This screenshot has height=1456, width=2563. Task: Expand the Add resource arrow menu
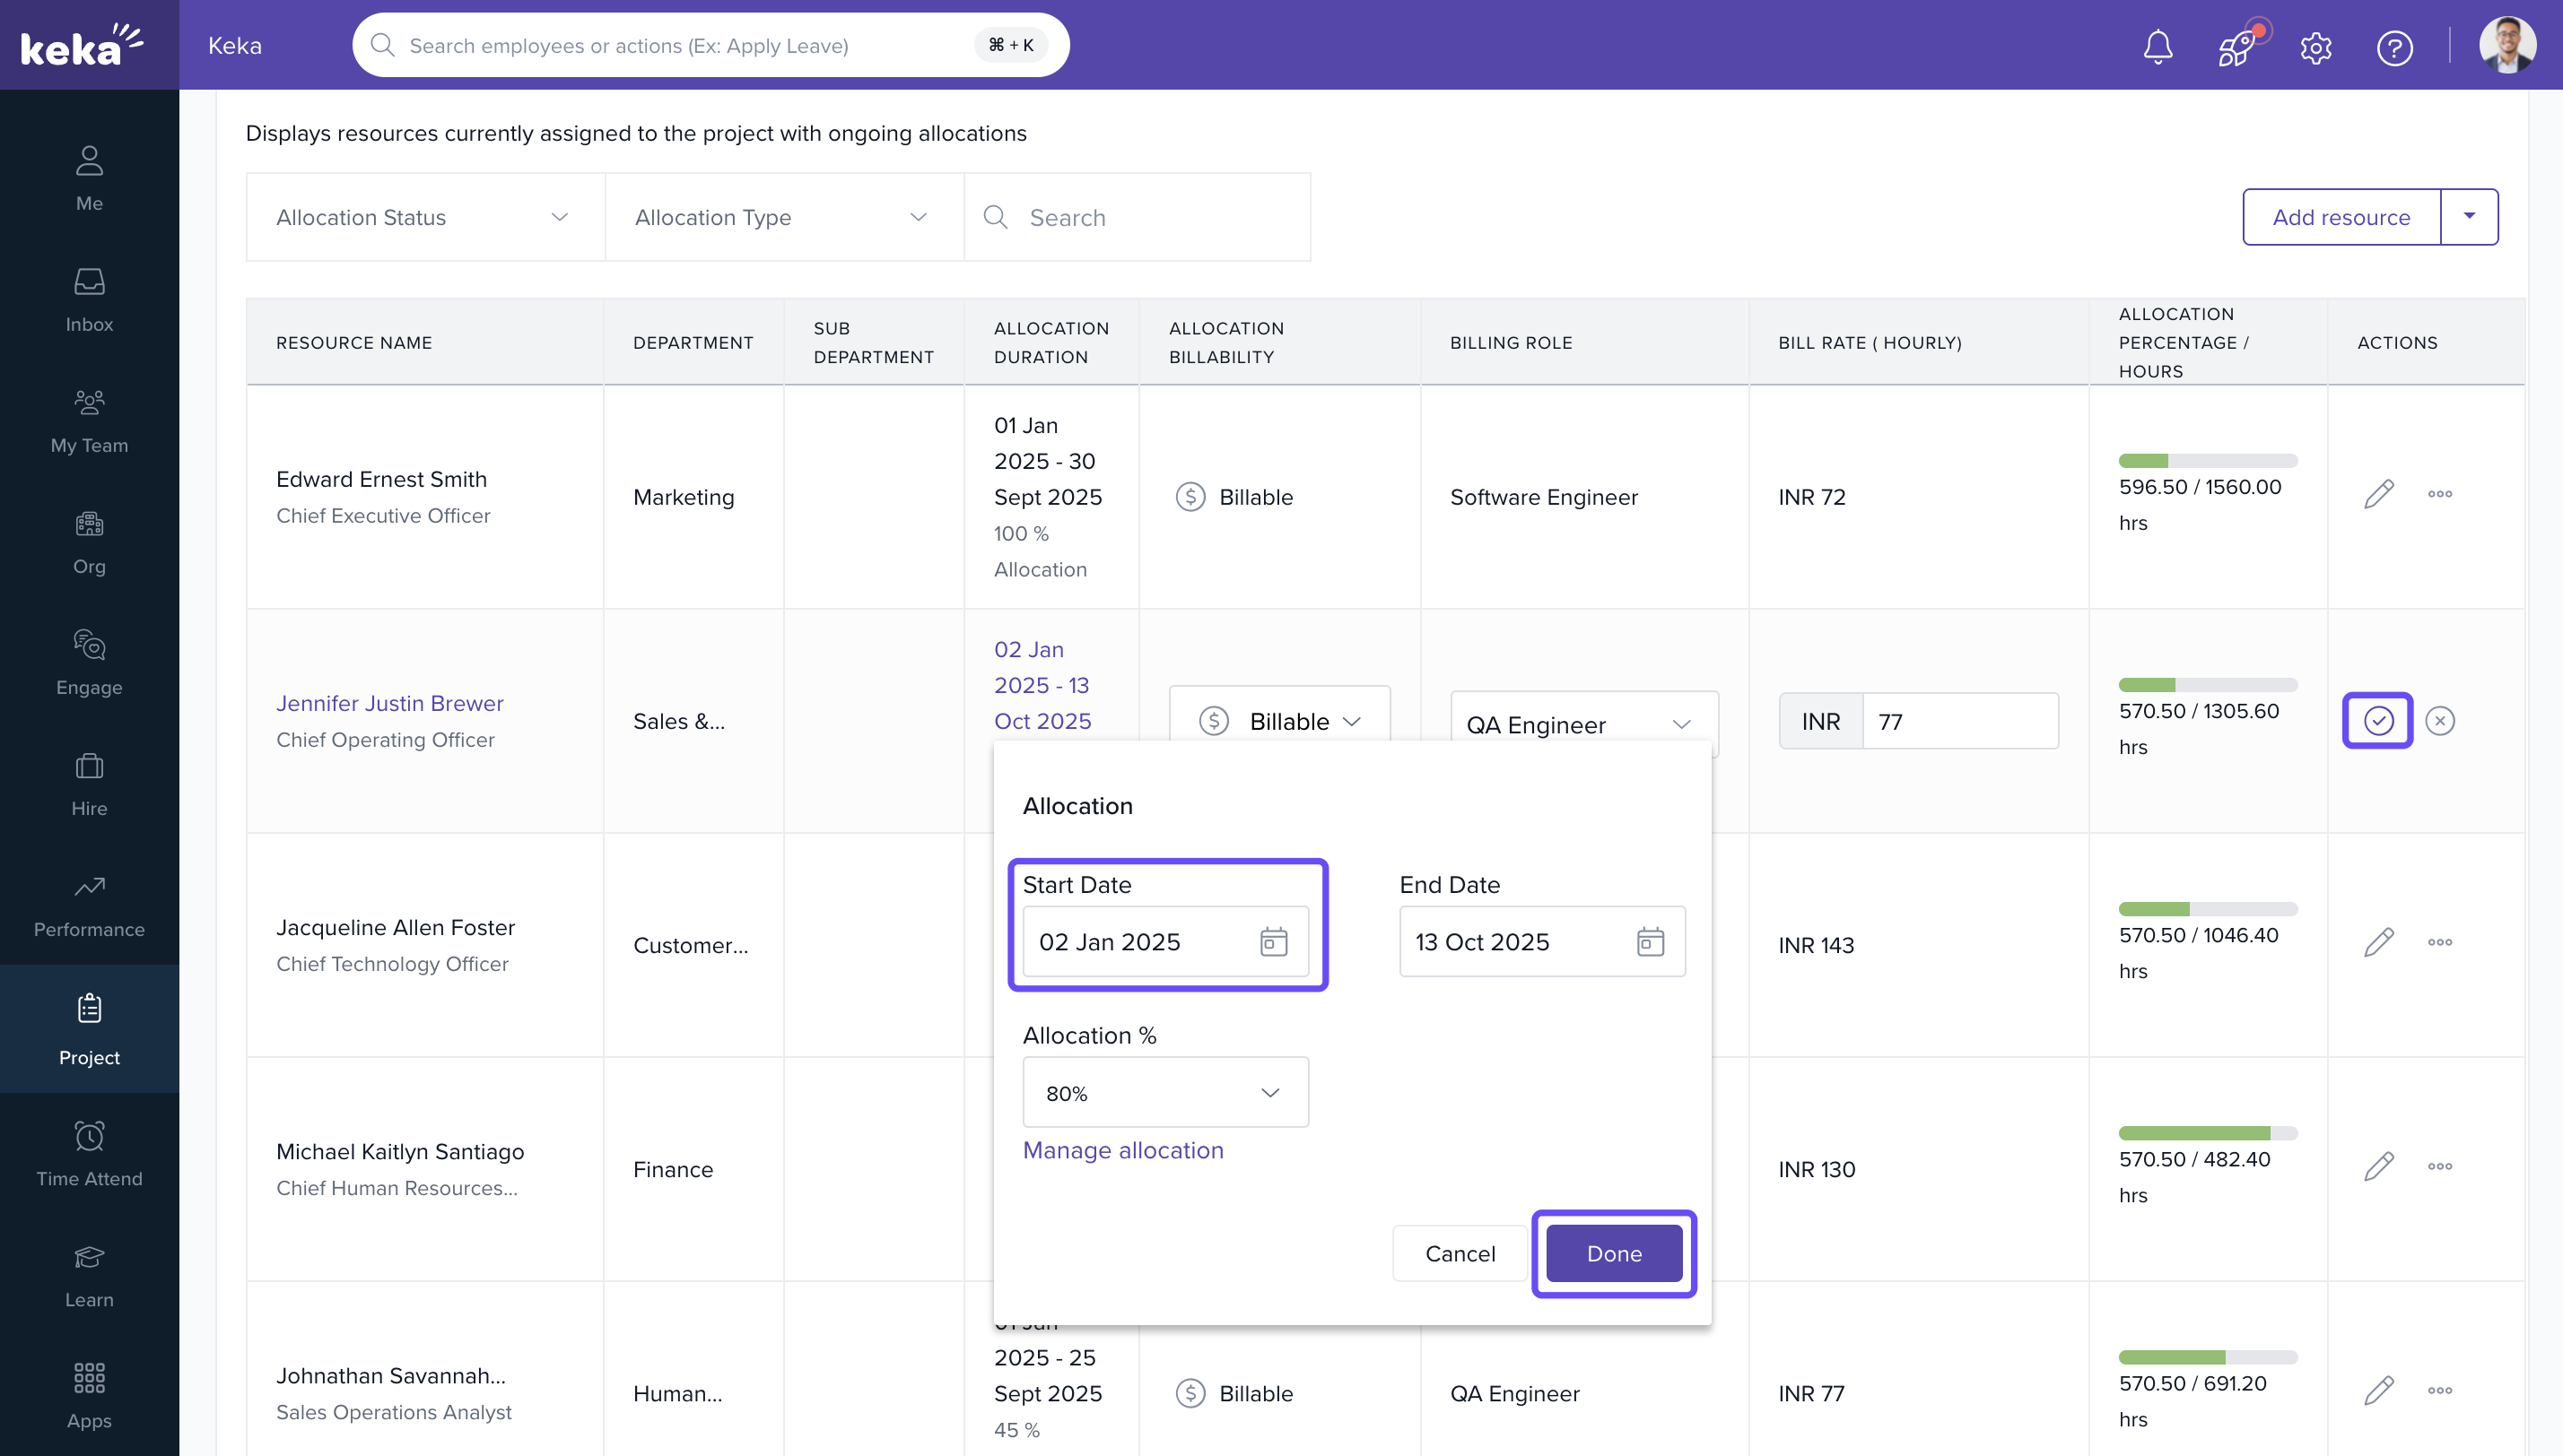2469,216
